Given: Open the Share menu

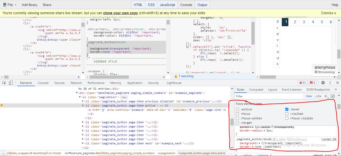Looking at the screenshot, I should (47, 5).
